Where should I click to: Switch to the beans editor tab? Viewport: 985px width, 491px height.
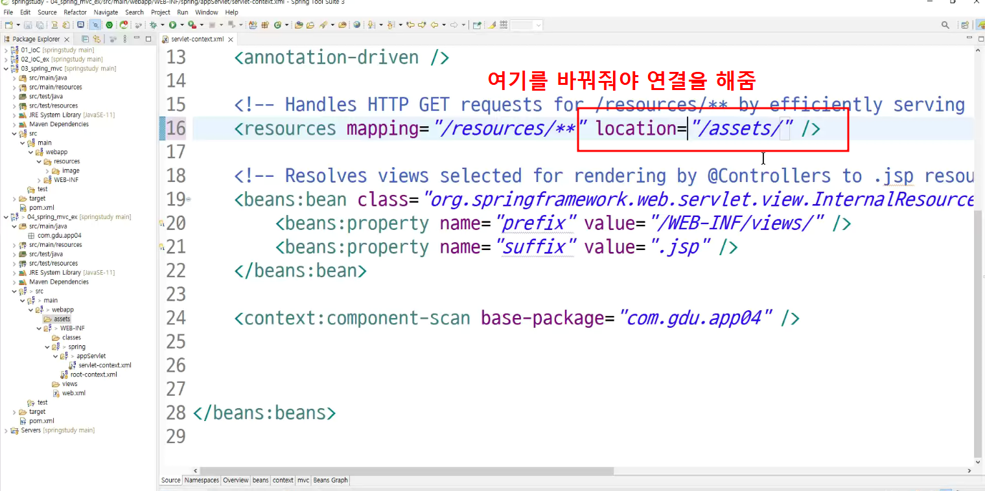click(x=261, y=480)
